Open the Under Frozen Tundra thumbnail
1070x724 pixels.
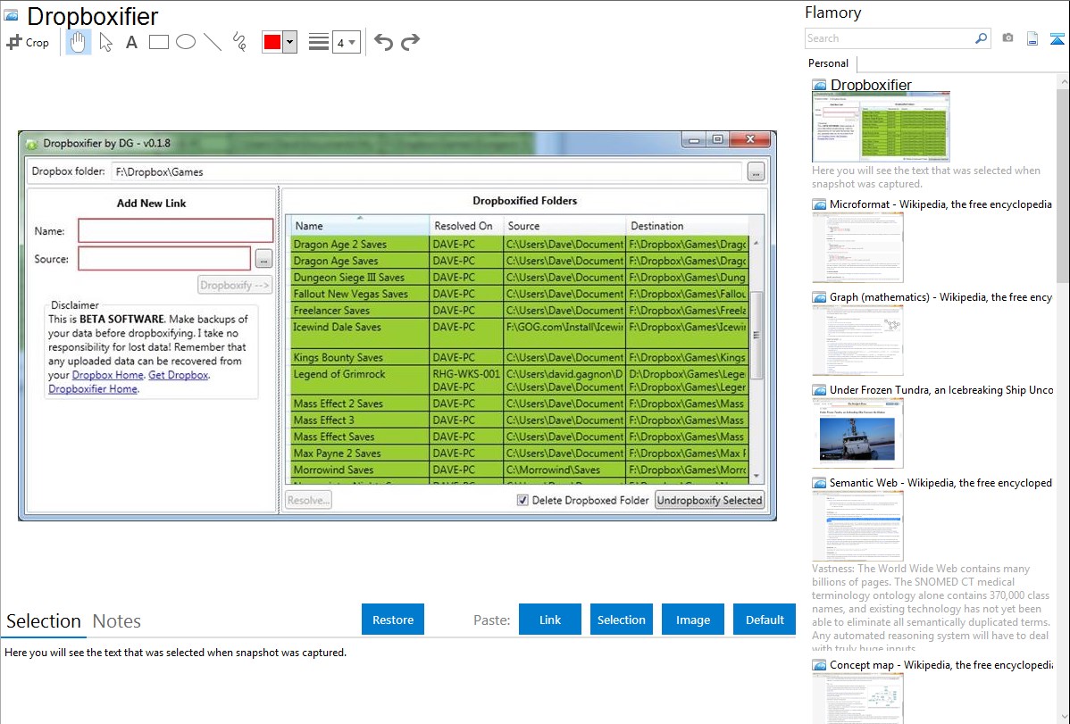point(857,433)
